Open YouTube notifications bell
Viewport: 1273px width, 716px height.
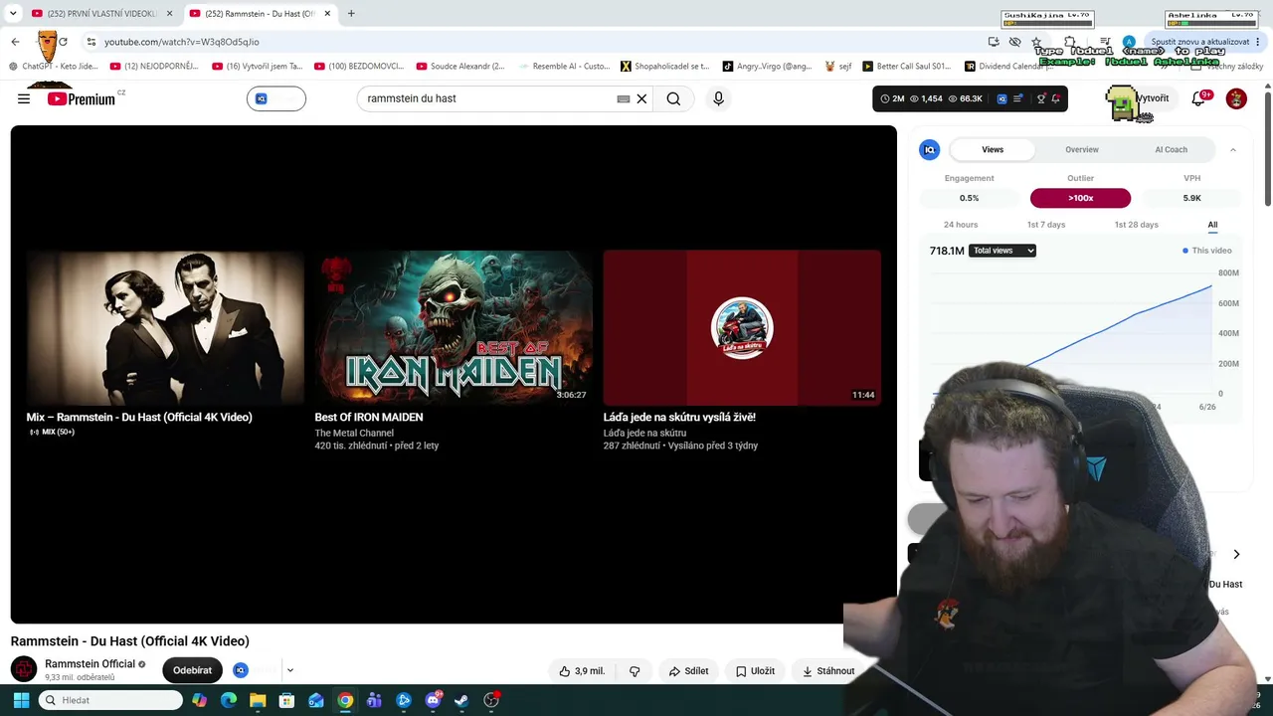1199,98
